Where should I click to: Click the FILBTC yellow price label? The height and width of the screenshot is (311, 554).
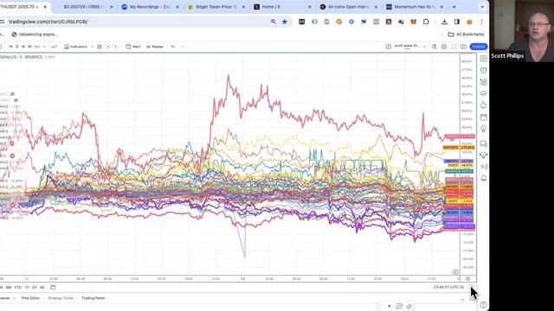pyautogui.click(x=459, y=165)
